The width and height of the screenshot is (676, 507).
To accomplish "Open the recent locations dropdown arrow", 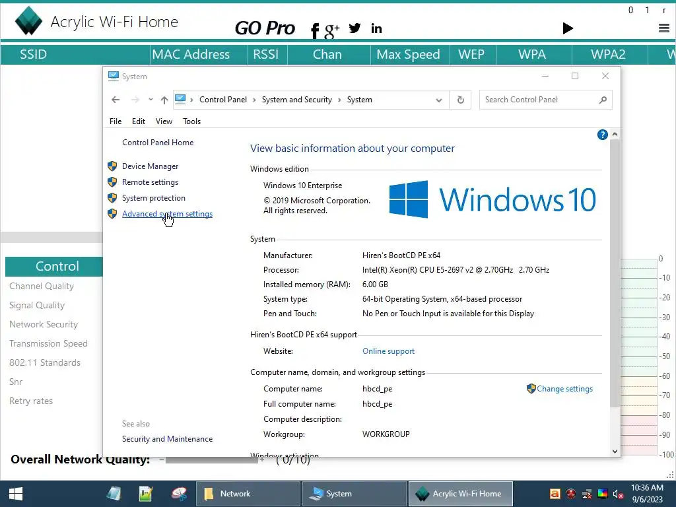I will (x=151, y=100).
